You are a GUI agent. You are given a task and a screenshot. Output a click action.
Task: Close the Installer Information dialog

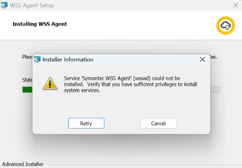[x=202, y=59]
